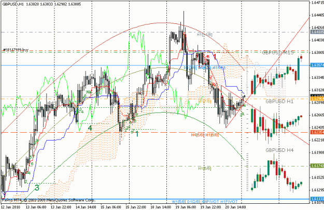Click the green H1[5/8] level label

205,169
